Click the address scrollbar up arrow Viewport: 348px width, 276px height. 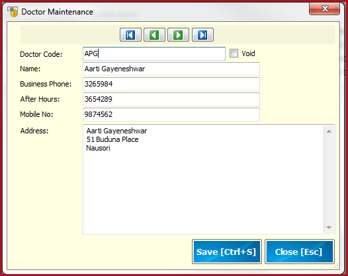click(x=329, y=131)
